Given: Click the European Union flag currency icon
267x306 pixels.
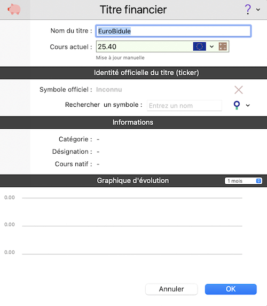Looking at the screenshot, I should pos(200,46).
